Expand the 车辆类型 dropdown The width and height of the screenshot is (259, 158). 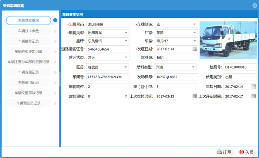pyautogui.click(x=126, y=32)
